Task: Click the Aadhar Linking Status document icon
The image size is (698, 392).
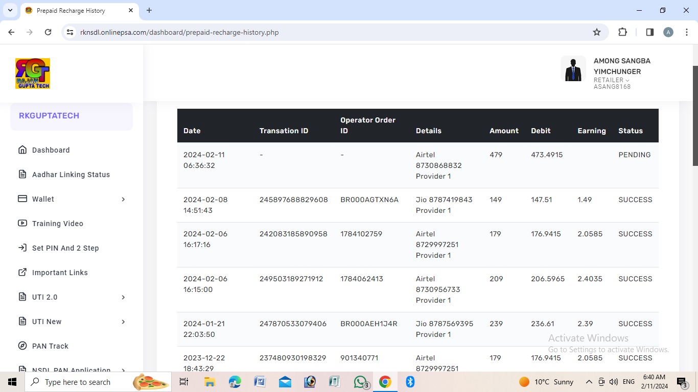Action: point(22,175)
